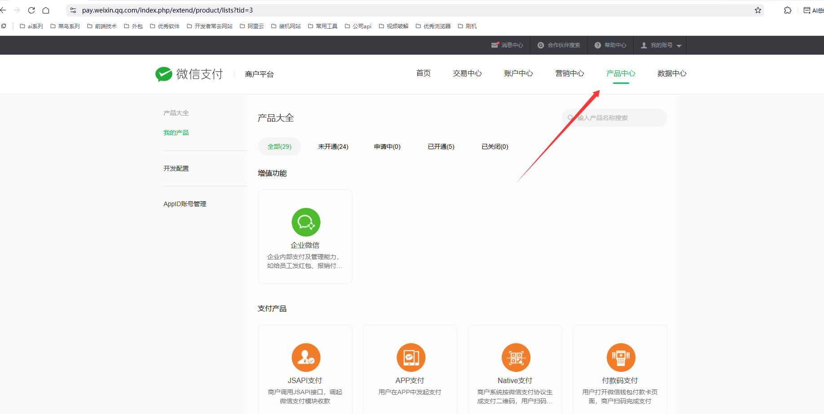Open the extensions puzzle icon

point(788,10)
